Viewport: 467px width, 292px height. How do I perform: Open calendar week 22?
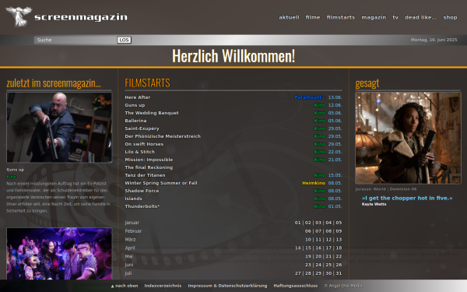339,256
